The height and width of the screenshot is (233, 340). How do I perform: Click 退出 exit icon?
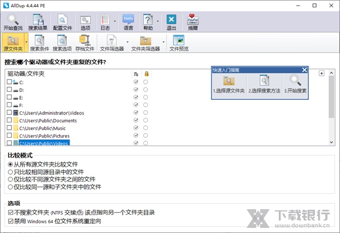[x=171, y=22]
